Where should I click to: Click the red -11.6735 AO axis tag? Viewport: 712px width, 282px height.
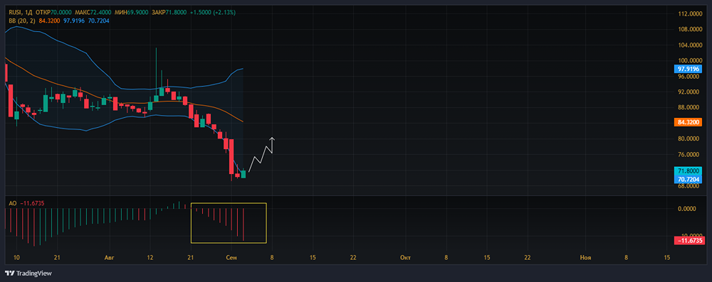pos(689,240)
